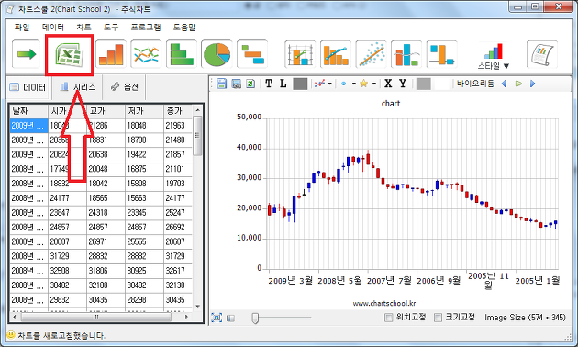Toggle the chart title T button
The image size is (578, 347).
(x=269, y=84)
